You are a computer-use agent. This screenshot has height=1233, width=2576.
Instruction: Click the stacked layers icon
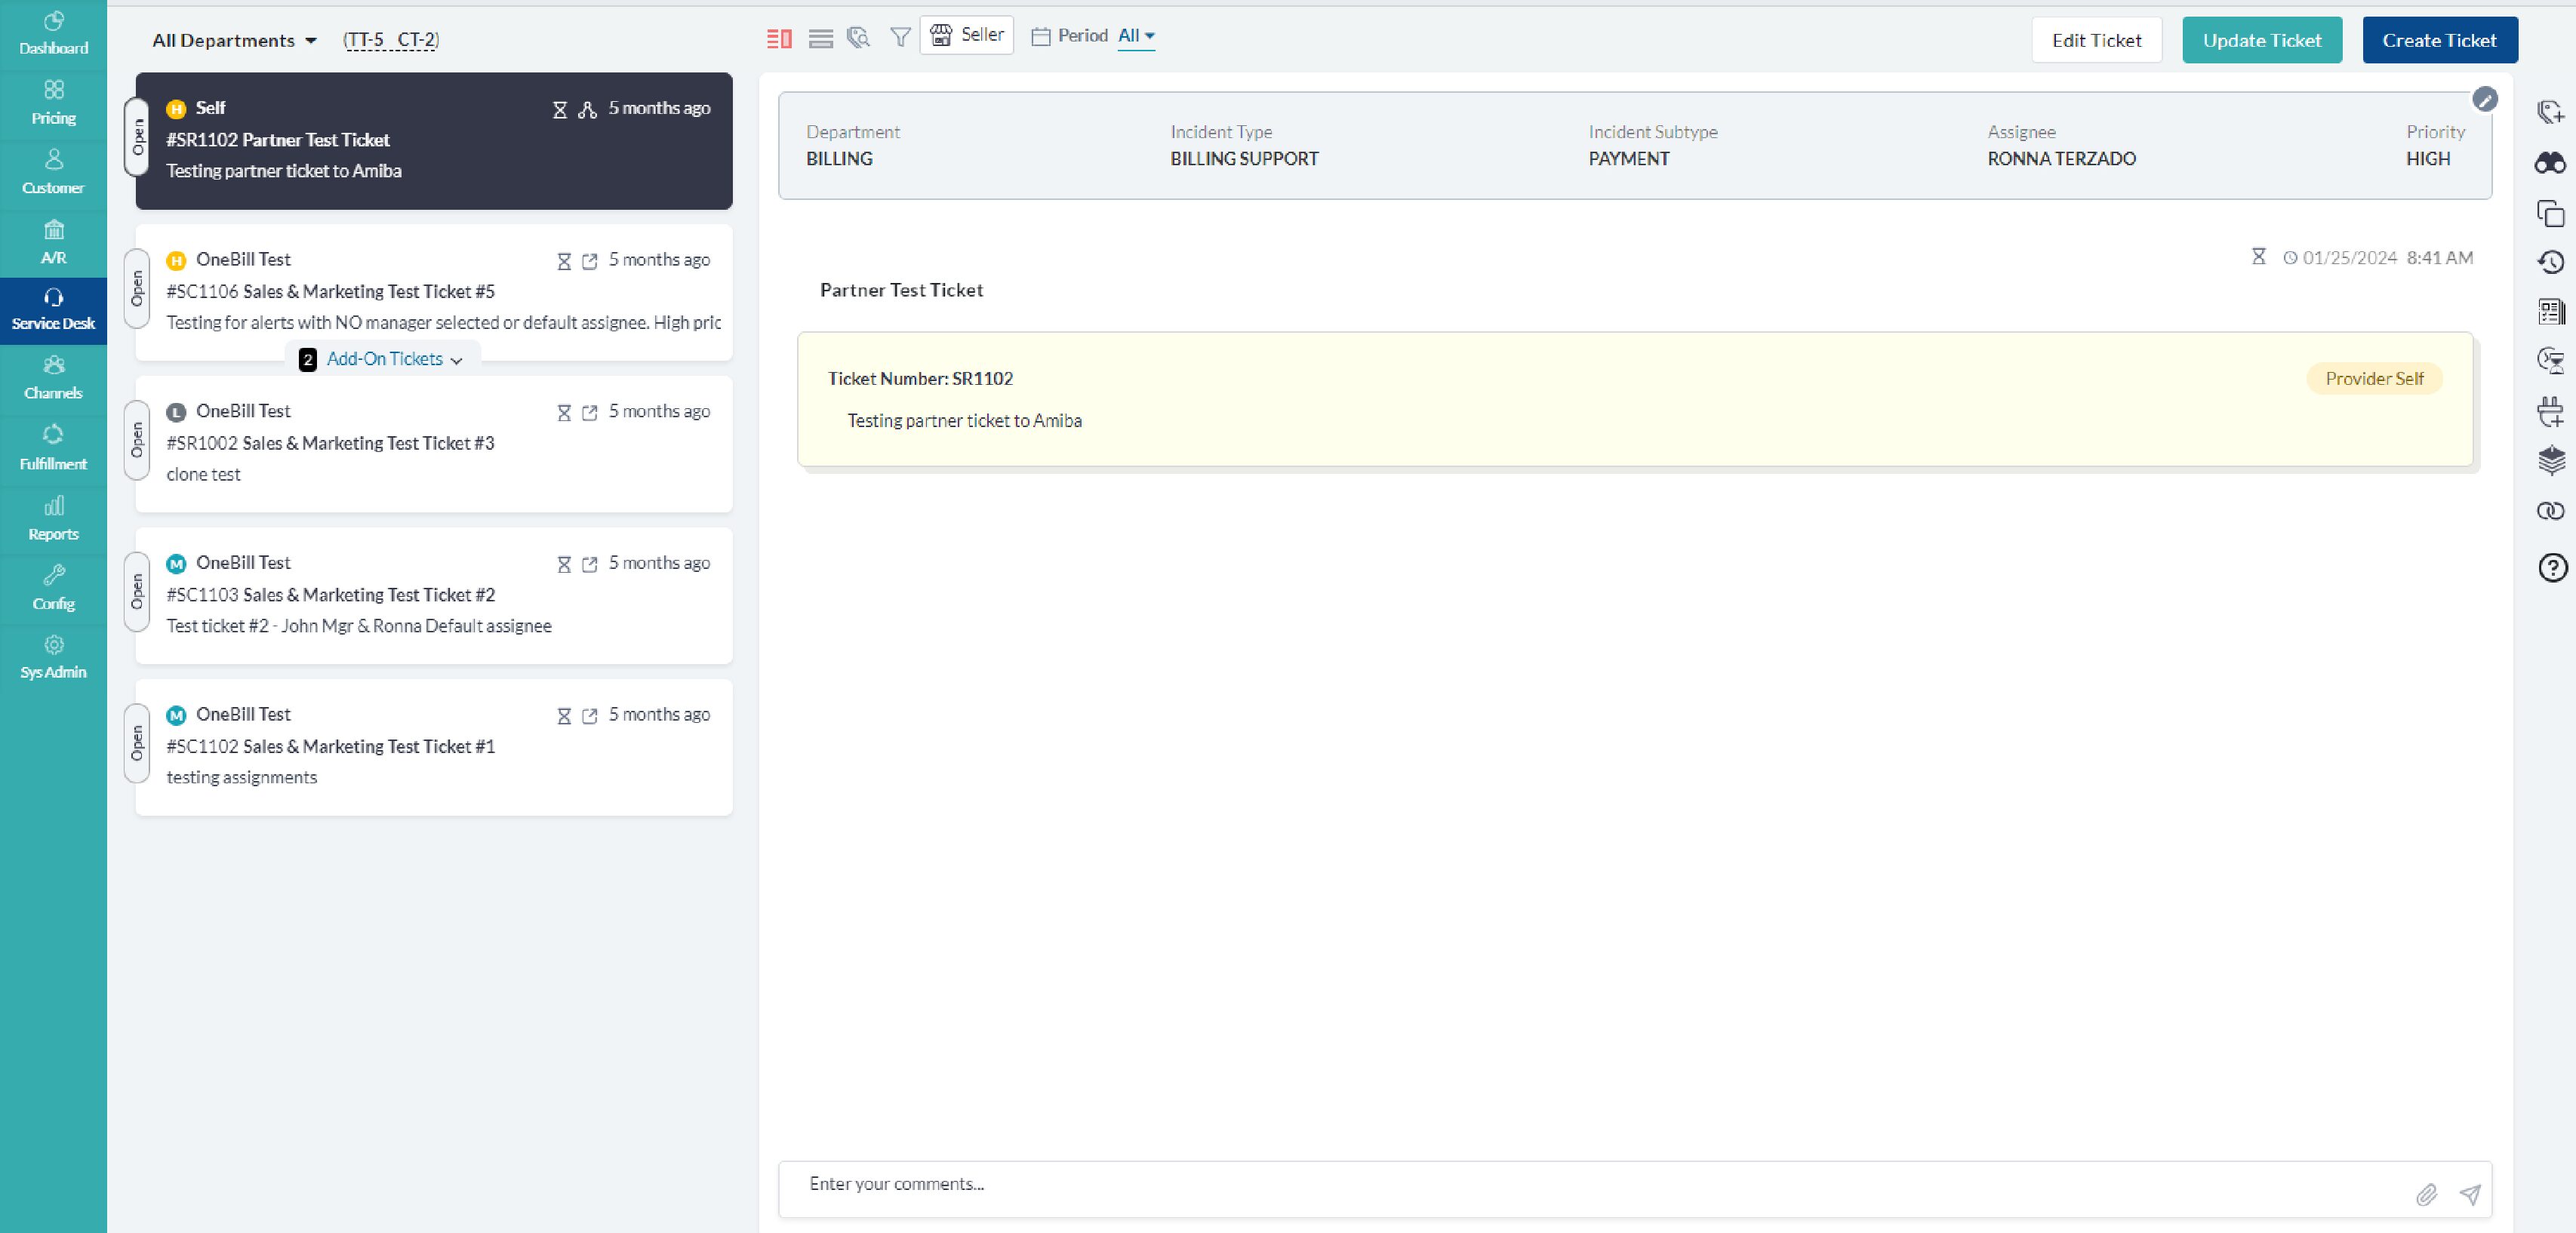[x=2551, y=460]
